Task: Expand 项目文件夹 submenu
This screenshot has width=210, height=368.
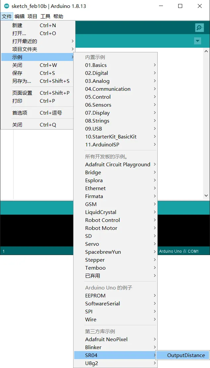Action: [38, 49]
